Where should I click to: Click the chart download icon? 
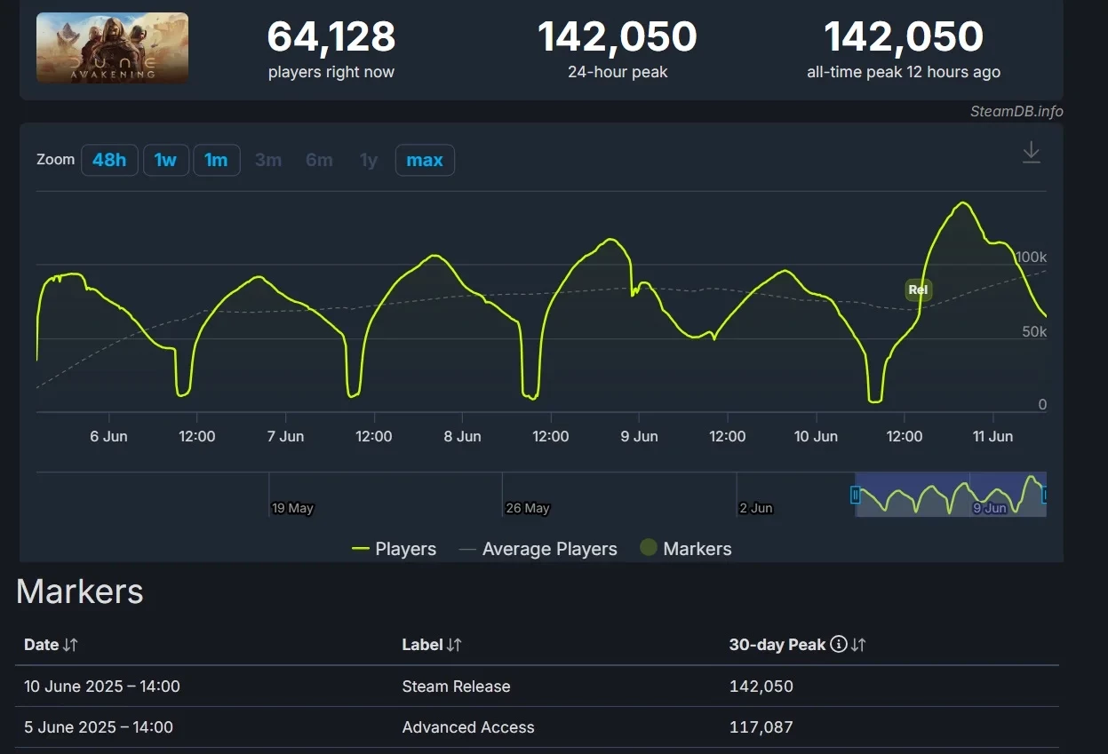pyautogui.click(x=1031, y=152)
